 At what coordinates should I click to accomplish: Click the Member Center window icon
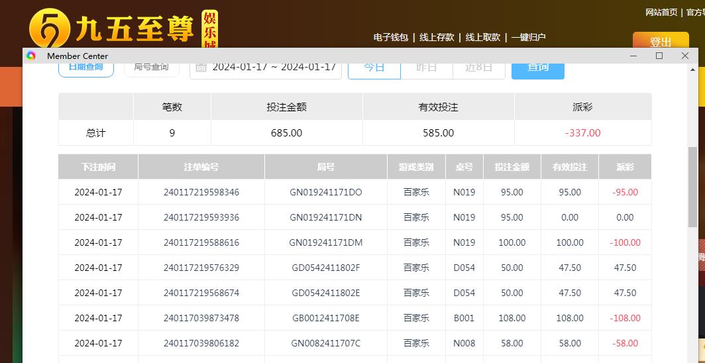pyautogui.click(x=31, y=56)
